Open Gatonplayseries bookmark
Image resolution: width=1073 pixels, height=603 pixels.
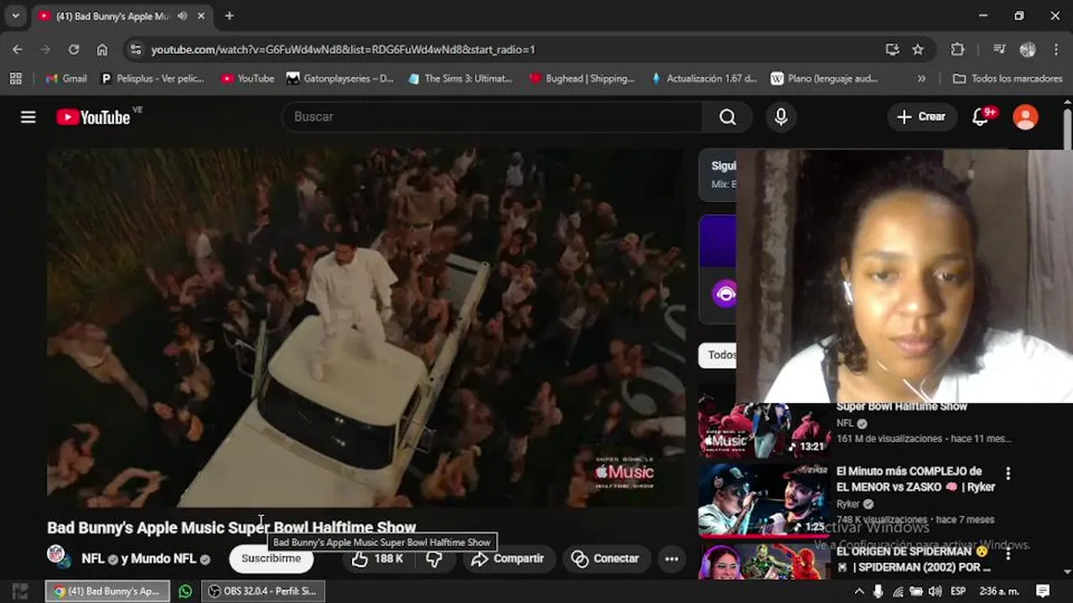click(x=340, y=78)
